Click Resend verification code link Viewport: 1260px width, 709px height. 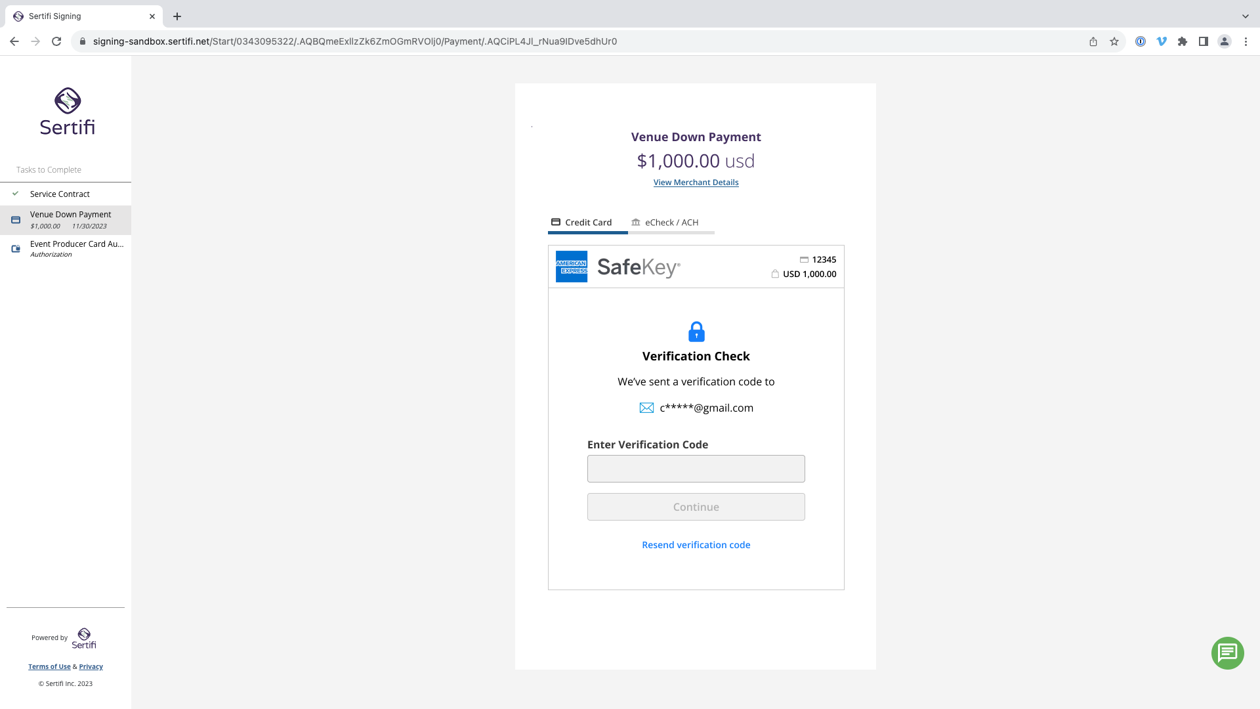(696, 545)
